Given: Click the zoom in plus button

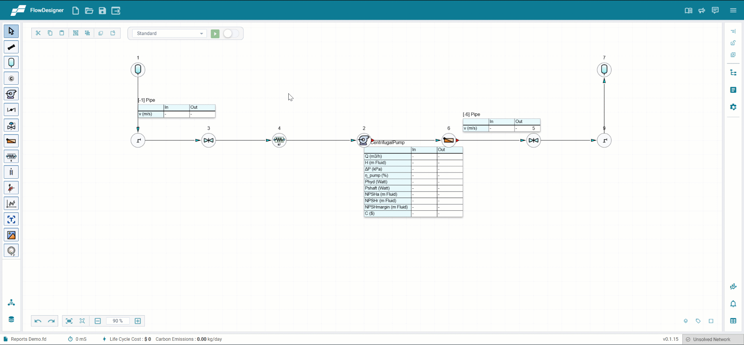Looking at the screenshot, I should pos(138,321).
